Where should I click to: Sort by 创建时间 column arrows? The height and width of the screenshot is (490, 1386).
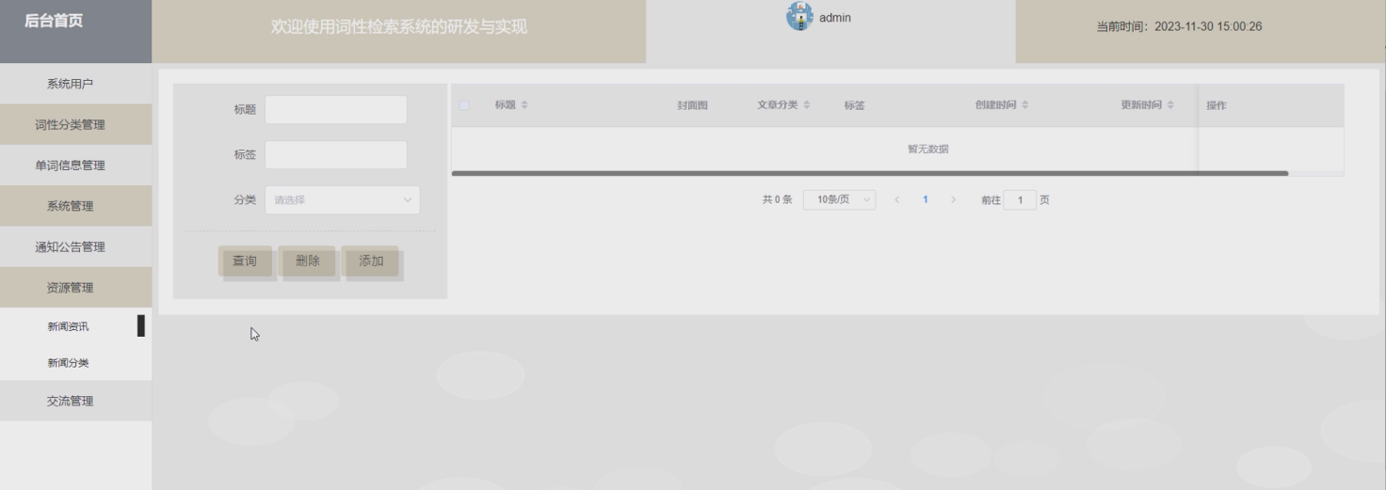coord(1025,105)
